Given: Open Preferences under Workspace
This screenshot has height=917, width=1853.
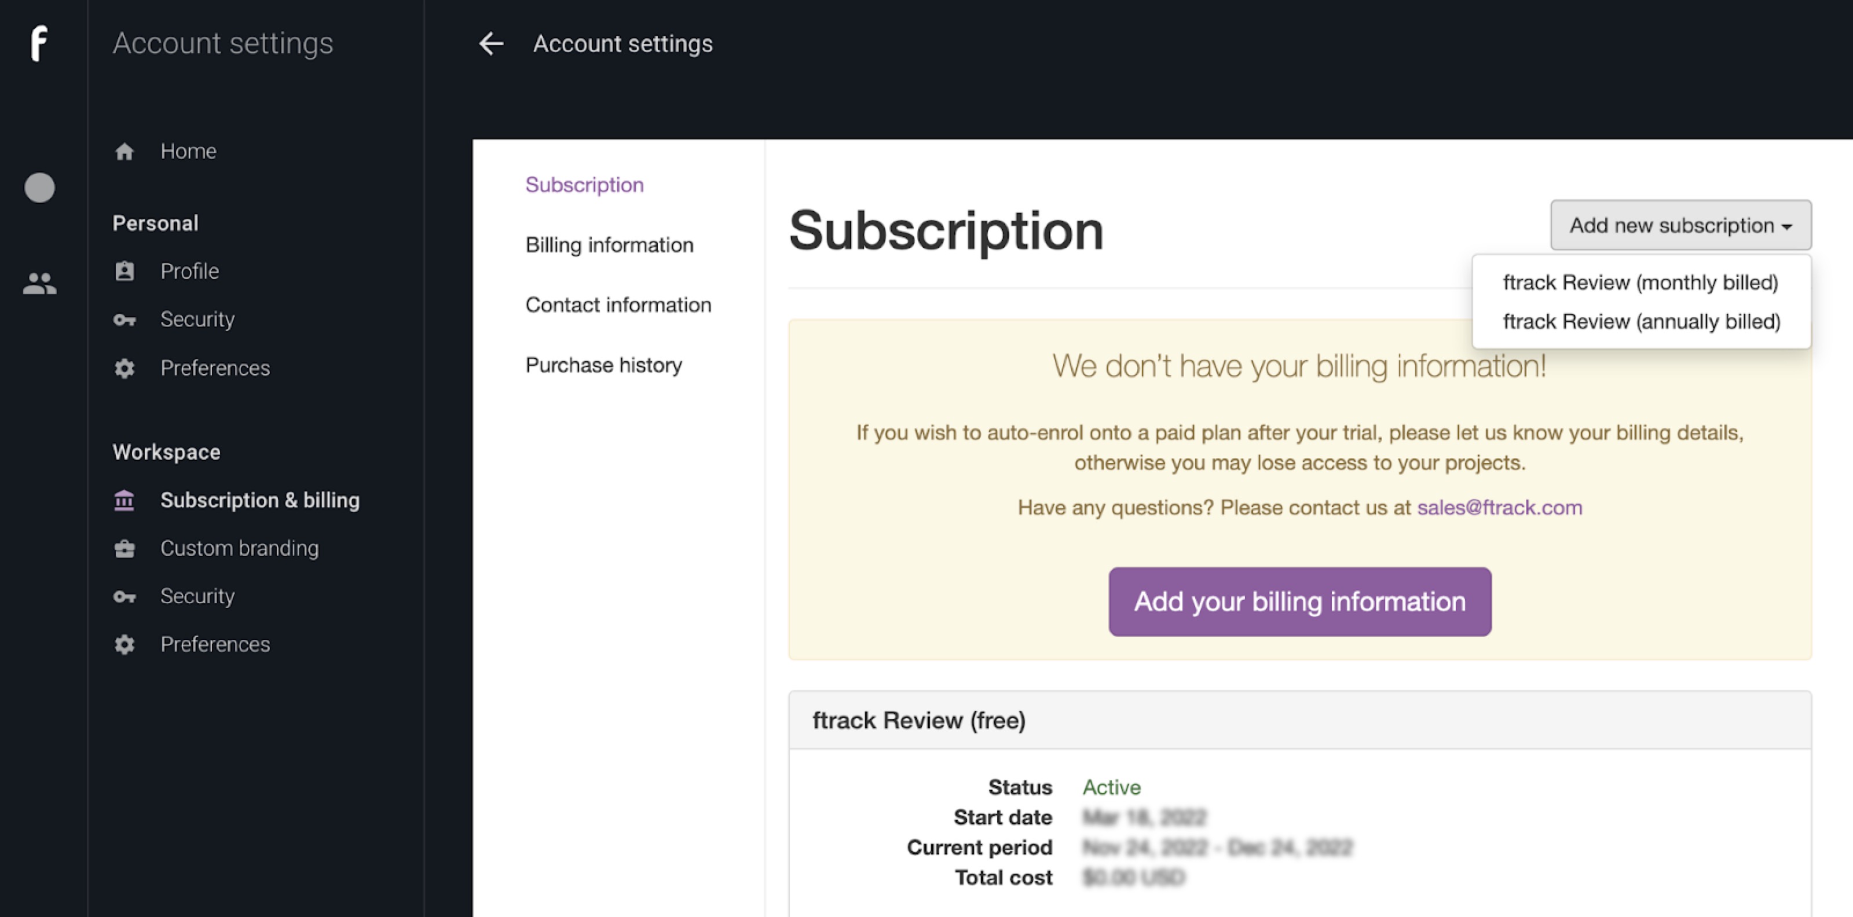Looking at the screenshot, I should pos(215,644).
